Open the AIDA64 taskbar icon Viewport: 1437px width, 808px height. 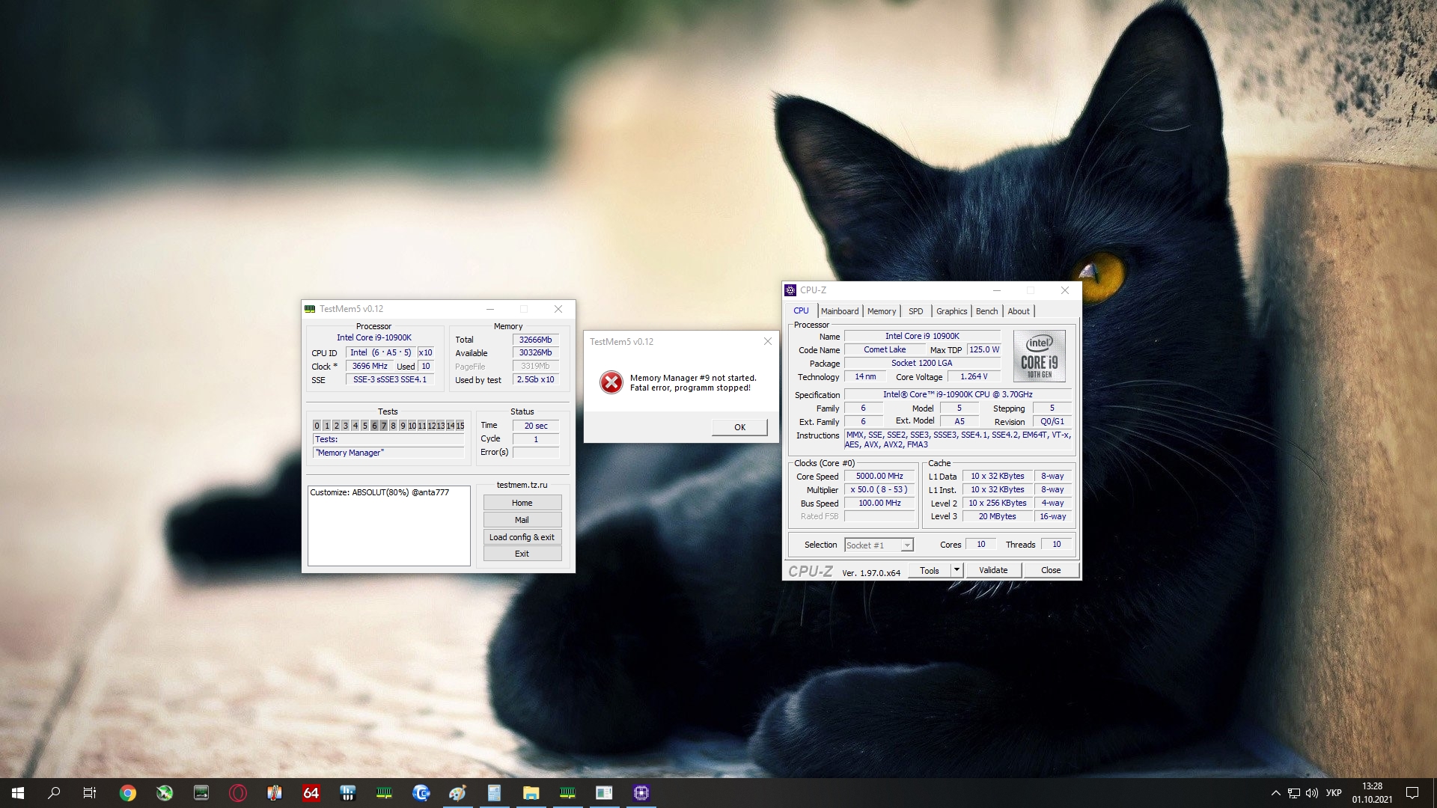(311, 793)
